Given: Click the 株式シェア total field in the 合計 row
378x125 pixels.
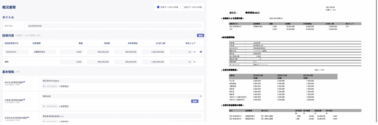Looking at the screenshot, I should pyautogui.click(x=181, y=62).
